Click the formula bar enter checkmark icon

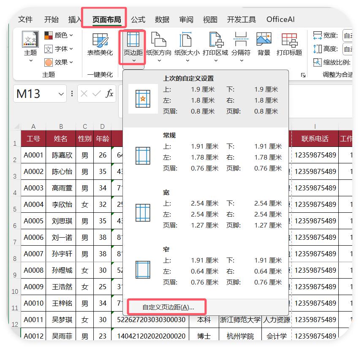96,94
